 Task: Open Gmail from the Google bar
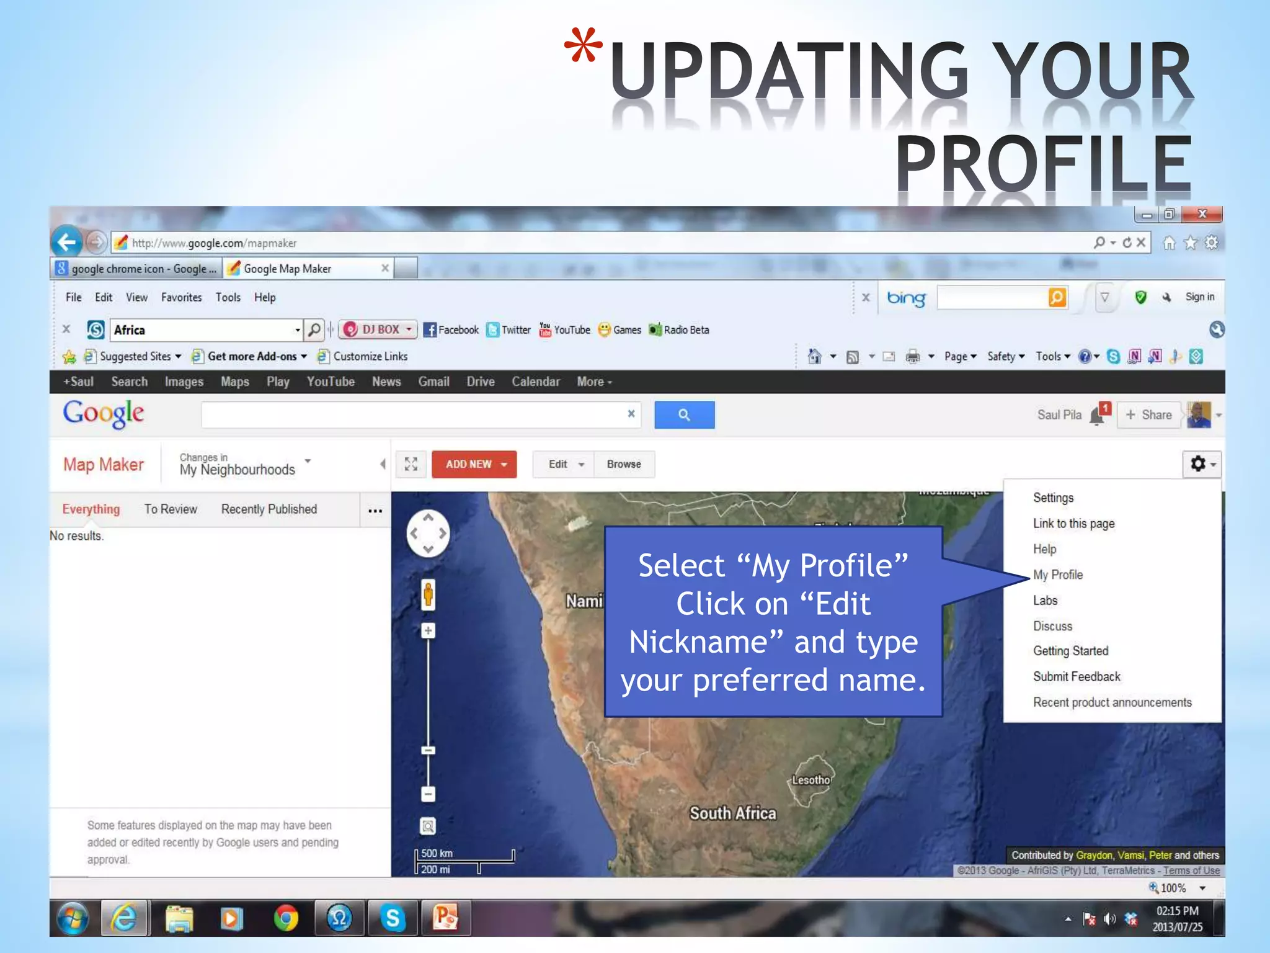pyautogui.click(x=433, y=382)
